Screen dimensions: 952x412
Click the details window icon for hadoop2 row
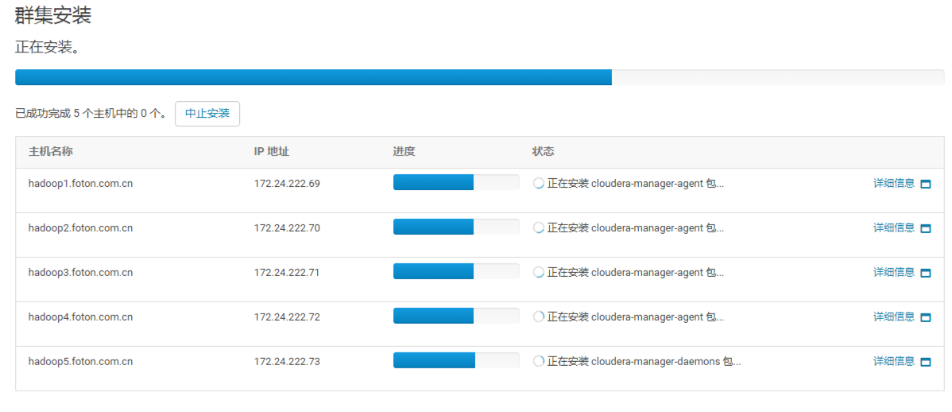[x=925, y=228]
